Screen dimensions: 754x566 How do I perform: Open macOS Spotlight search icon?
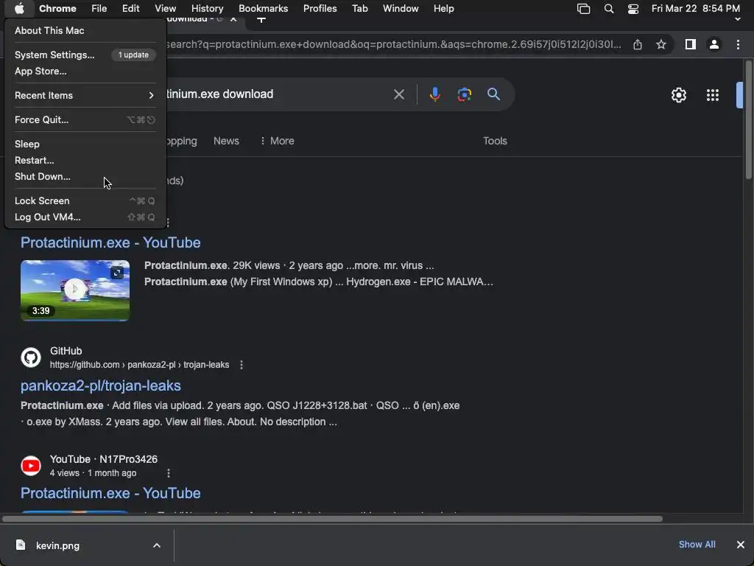(609, 8)
